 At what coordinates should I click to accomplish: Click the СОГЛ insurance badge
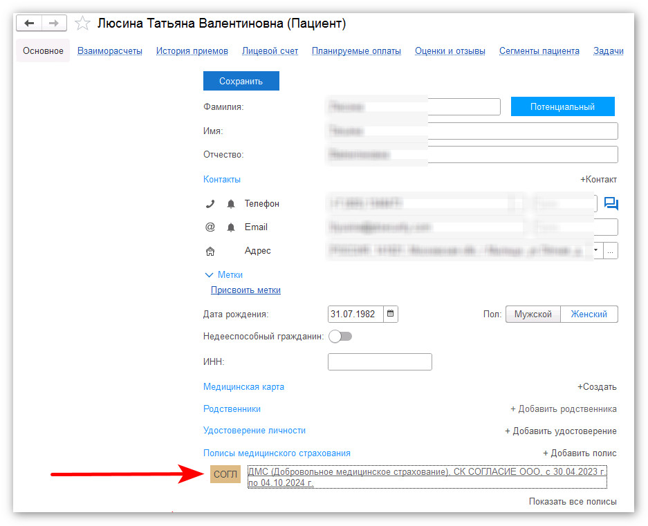225,474
